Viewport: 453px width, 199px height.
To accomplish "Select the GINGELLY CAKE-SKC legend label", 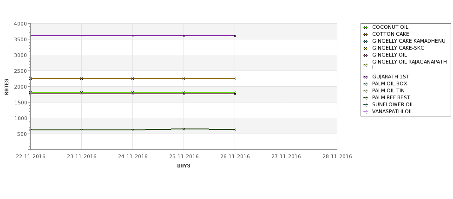I will coord(398,48).
